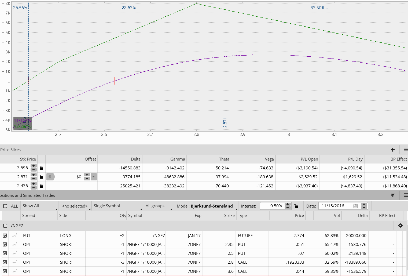
Task: Select the ($31,355.54) BP Effect value
Action: click(x=395, y=168)
